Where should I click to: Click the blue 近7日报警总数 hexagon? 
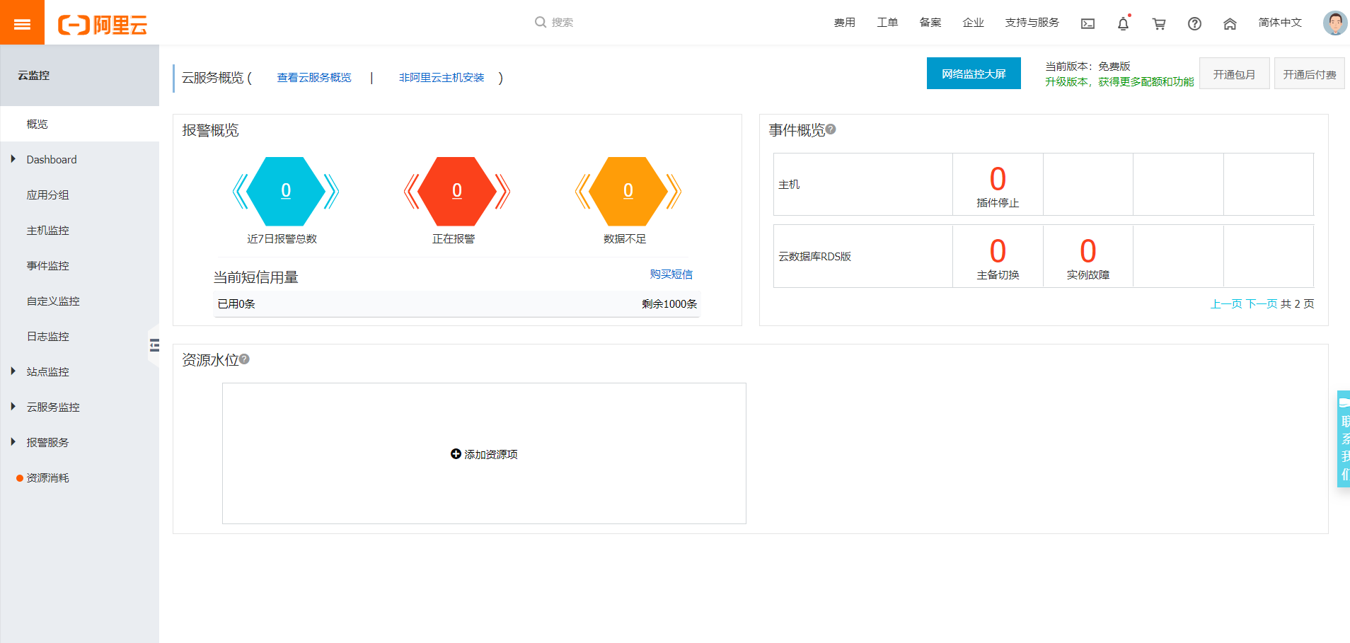tap(286, 191)
